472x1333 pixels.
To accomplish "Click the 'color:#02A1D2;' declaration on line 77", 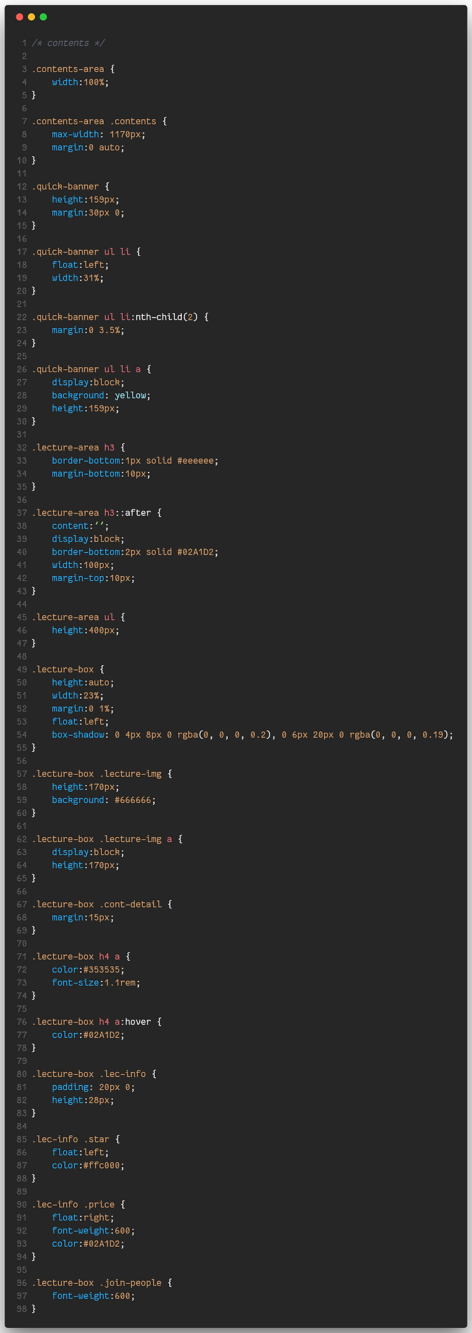I will click(x=89, y=1035).
